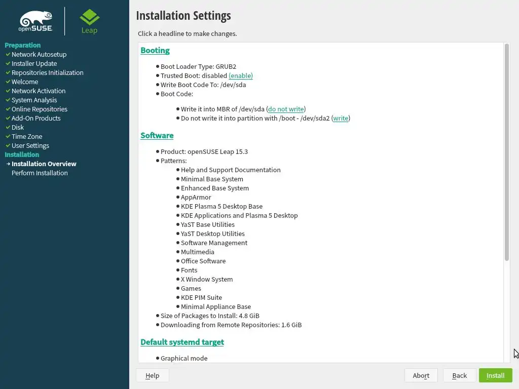The width and height of the screenshot is (519, 389).
Task: Click the 'Installation Settings' page title
Action: (183, 16)
